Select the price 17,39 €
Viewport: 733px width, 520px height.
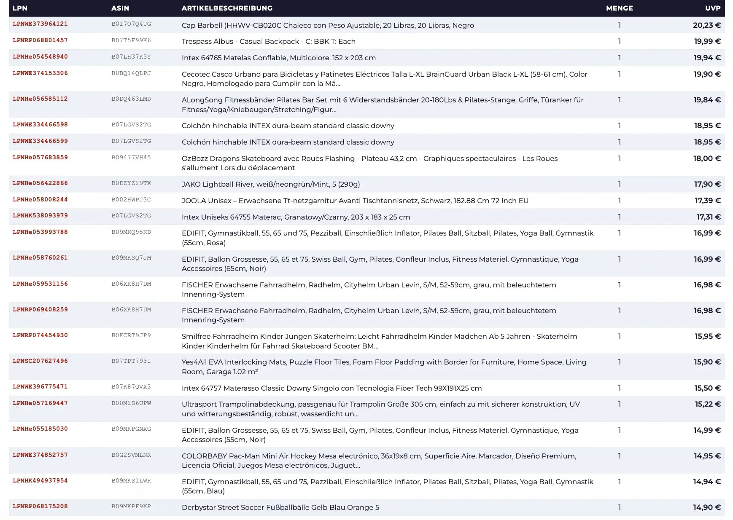click(708, 201)
